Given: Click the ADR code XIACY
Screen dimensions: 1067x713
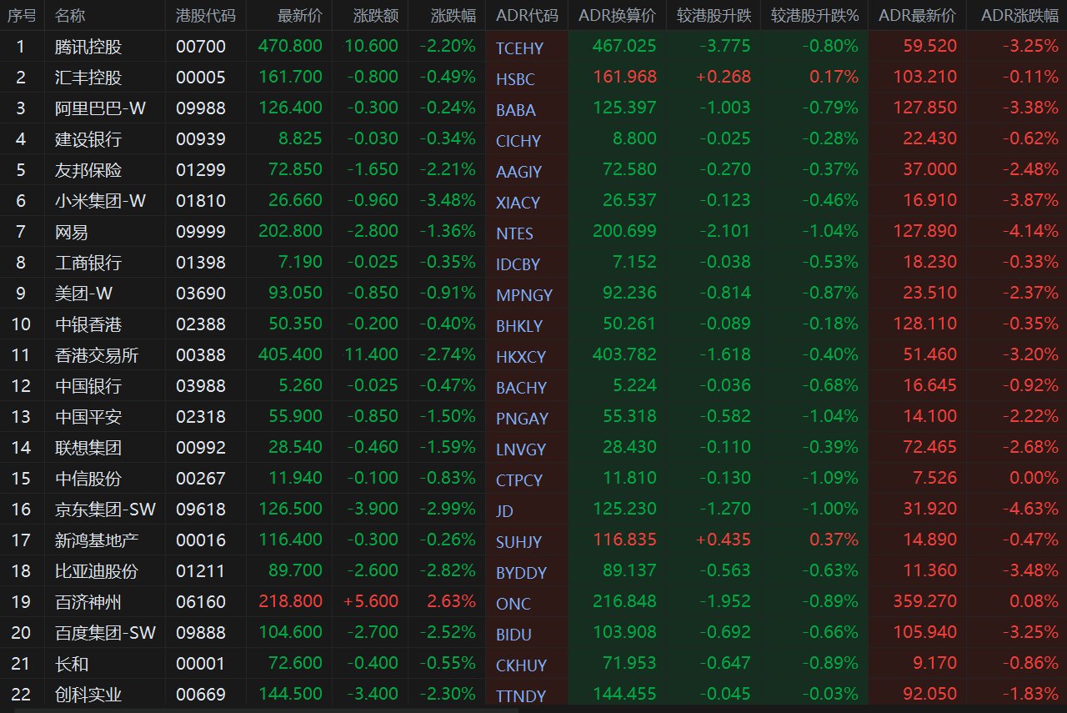Looking at the screenshot, I should point(518,203).
